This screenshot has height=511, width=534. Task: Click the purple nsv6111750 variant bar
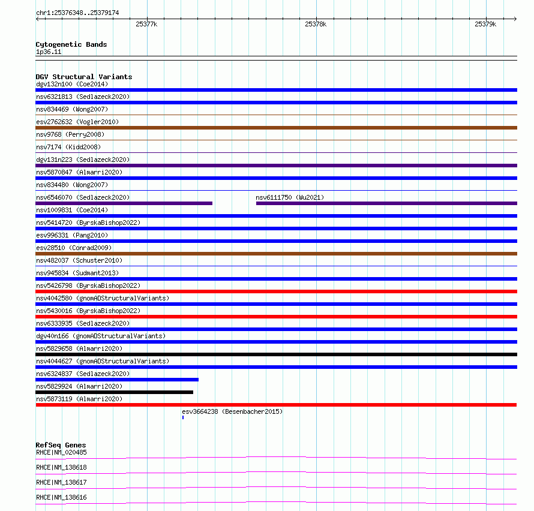coord(386,203)
